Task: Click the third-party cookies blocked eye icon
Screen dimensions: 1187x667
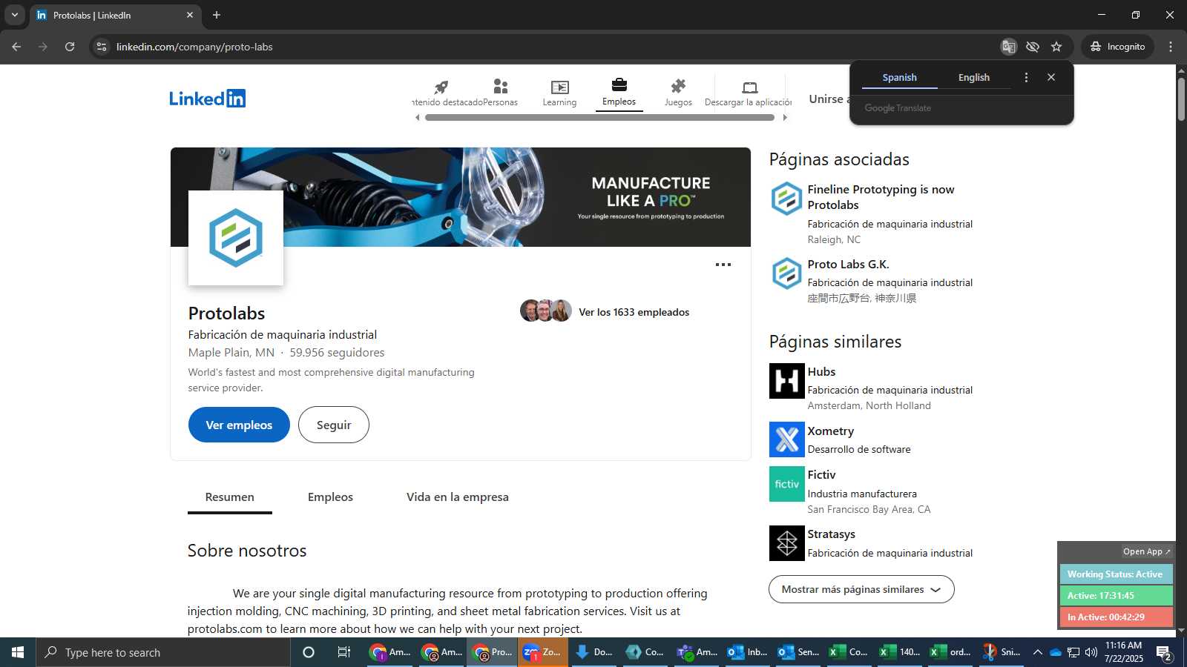Action: 1033,47
